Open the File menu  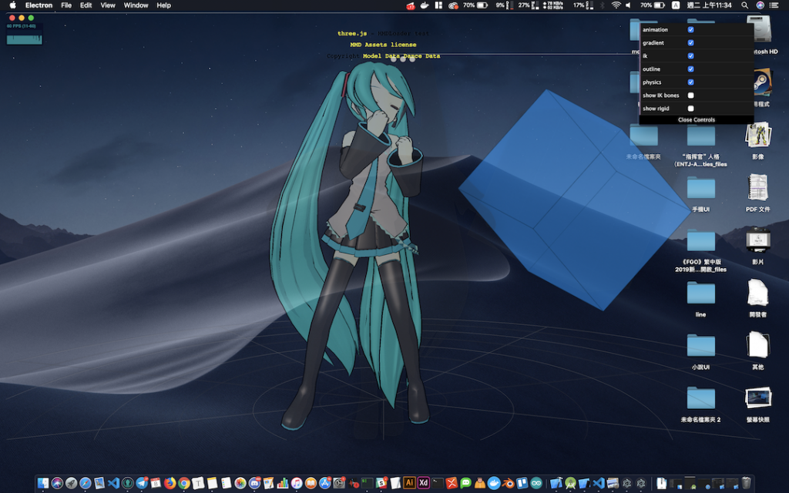66,5
